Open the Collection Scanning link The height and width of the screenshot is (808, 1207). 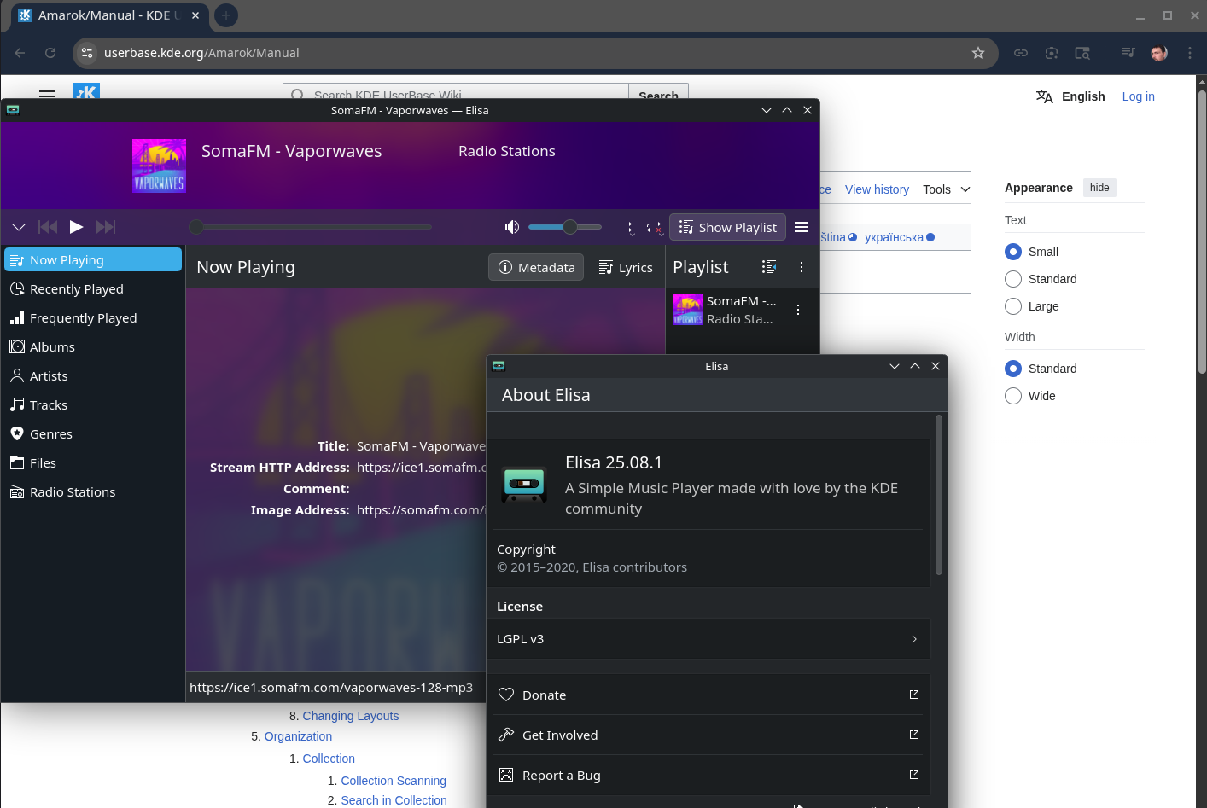click(394, 781)
